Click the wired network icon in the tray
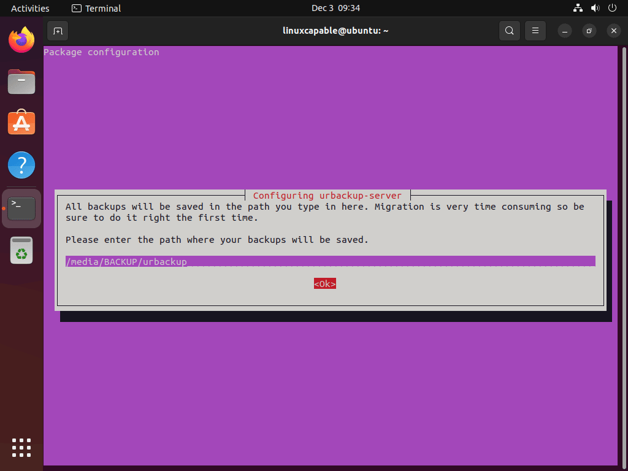This screenshot has width=628, height=471. 577,8
